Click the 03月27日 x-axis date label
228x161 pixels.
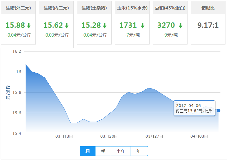pyautogui.click(x=154, y=136)
